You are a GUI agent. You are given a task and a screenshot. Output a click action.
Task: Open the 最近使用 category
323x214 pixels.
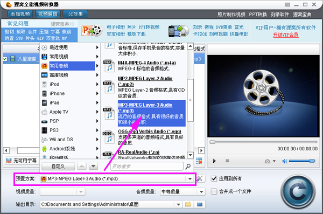[70, 47]
